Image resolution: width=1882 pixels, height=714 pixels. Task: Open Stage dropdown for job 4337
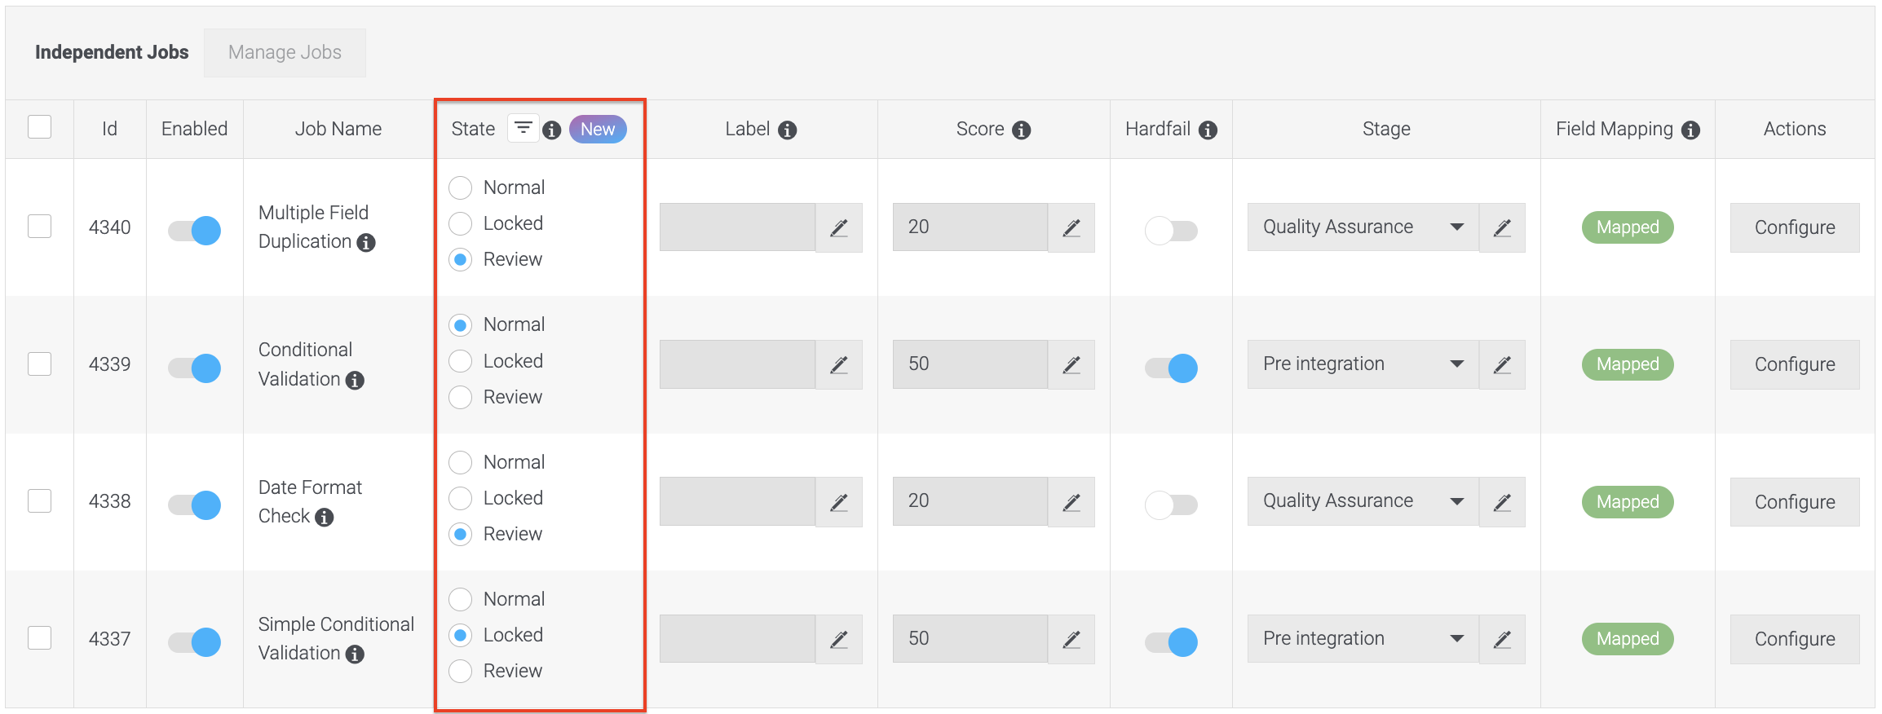click(1363, 639)
